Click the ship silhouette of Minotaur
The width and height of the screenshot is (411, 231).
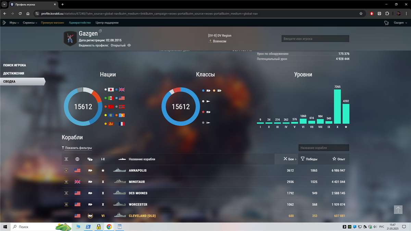coord(119,181)
